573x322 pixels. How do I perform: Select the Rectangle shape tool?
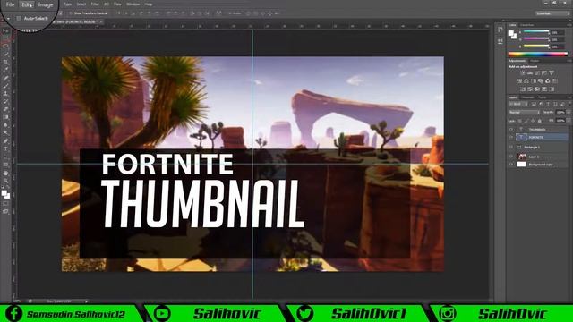coord(5,165)
